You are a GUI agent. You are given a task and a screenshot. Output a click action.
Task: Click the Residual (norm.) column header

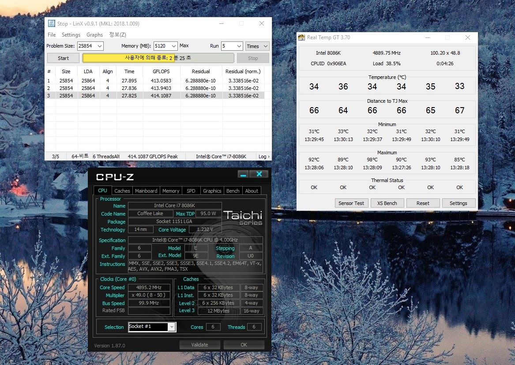[x=243, y=71]
